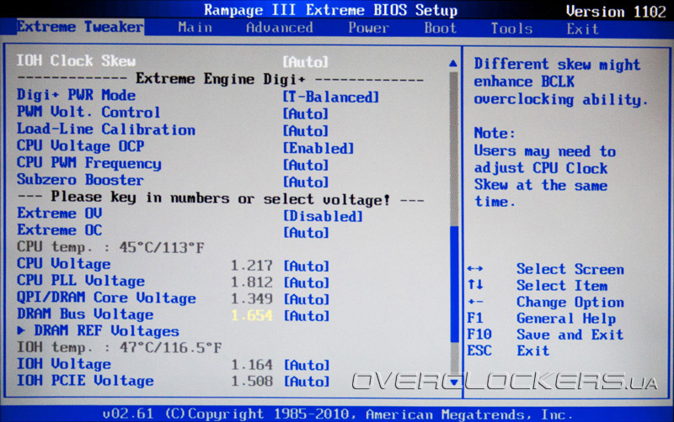Select the IOH PCIE Voltage label

[x=85, y=381]
